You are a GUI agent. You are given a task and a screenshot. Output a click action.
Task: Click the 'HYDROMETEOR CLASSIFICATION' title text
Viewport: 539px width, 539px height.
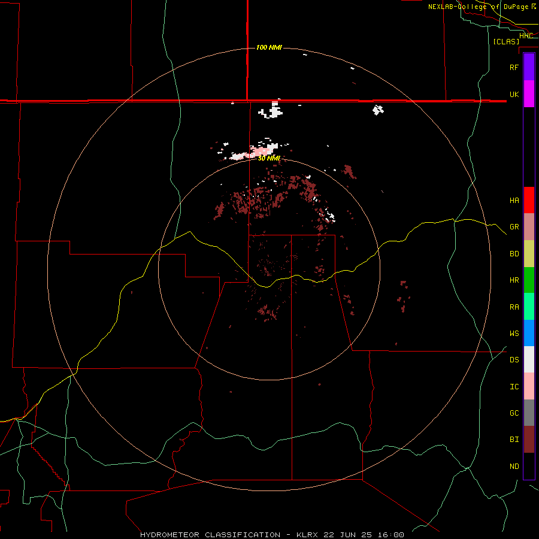coord(210,535)
